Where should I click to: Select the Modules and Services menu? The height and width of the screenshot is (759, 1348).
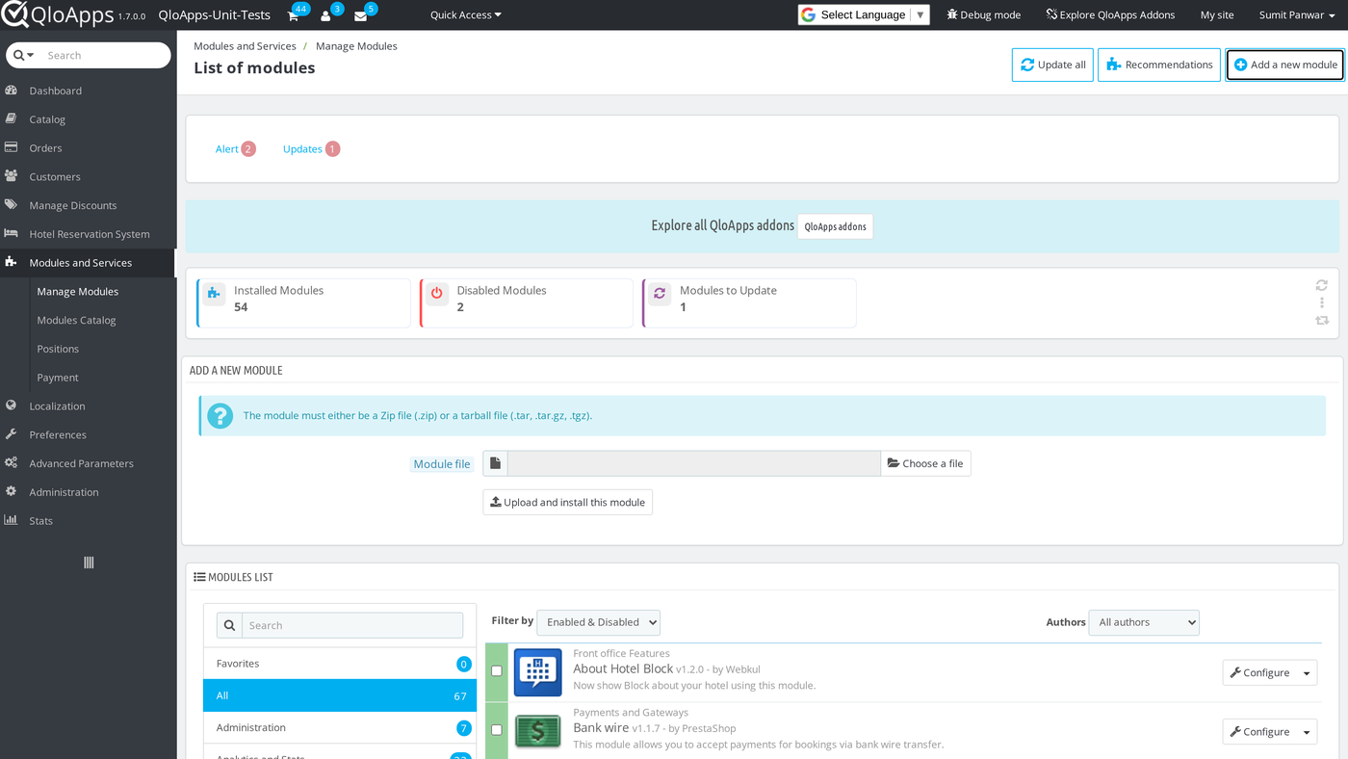click(x=88, y=263)
